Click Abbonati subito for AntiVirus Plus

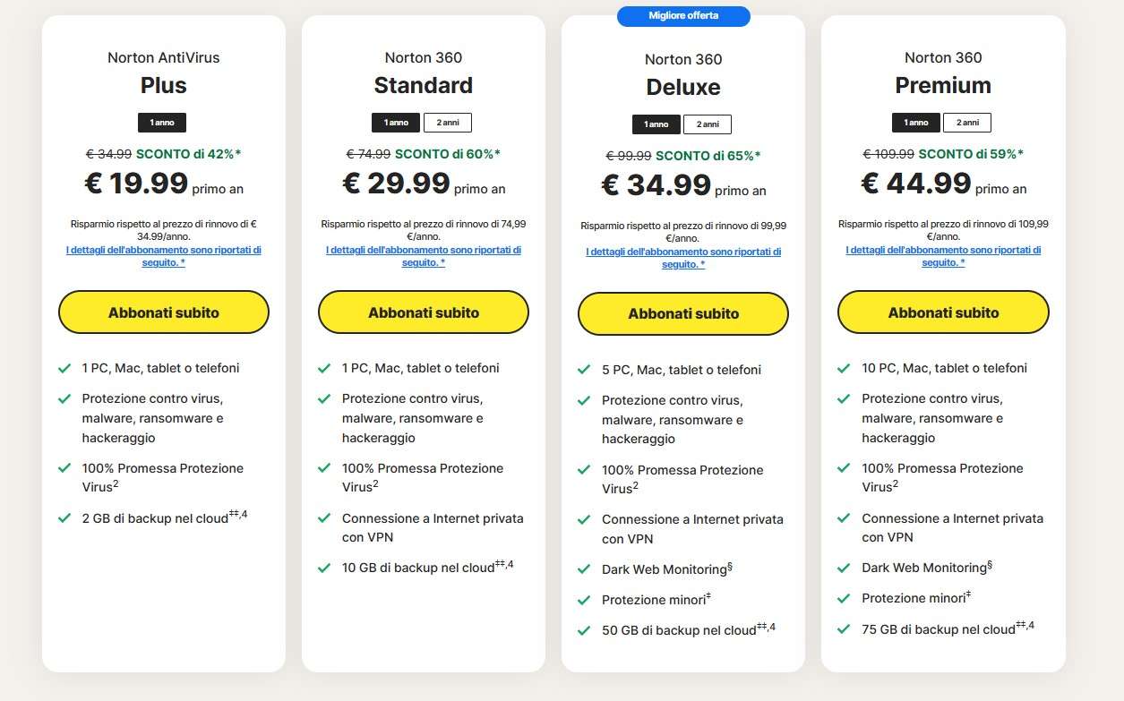[x=164, y=312]
